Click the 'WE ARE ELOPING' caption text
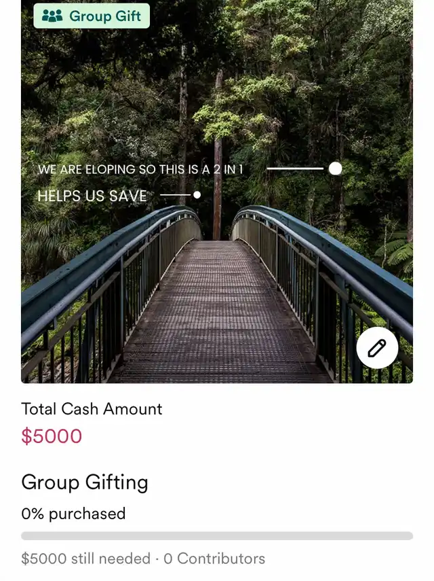Viewport: 434px width, 581px height. [x=140, y=169]
